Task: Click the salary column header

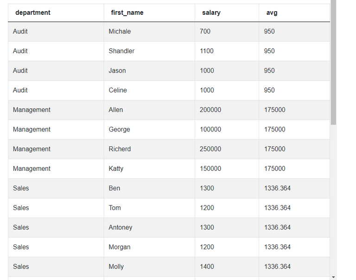Action: click(x=211, y=12)
